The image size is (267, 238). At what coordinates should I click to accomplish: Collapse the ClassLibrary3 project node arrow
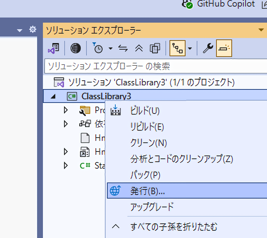pyautogui.click(x=53, y=97)
